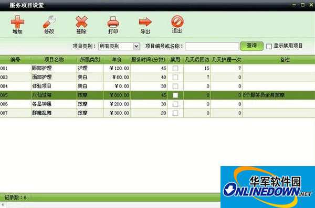Screen dimensions: 315x208
Task: Toggle 禁用 checkbox for 面部护理 row
Action: click(x=175, y=77)
